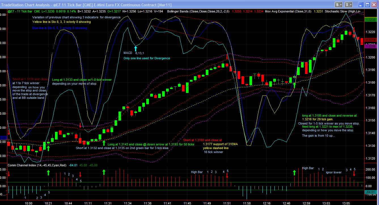Click the 1.3120 price axis label

(370, 158)
